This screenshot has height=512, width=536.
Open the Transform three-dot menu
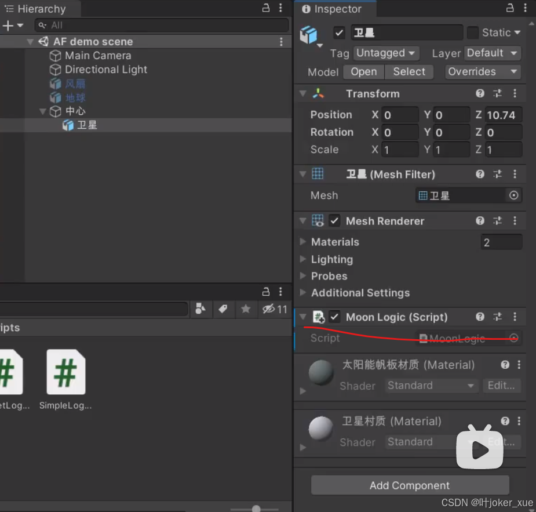pyautogui.click(x=515, y=93)
